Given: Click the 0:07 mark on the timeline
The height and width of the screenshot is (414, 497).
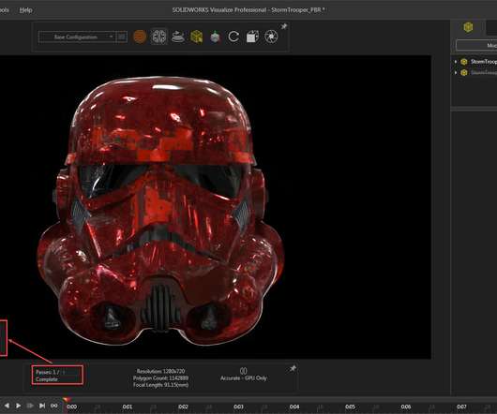Looking at the screenshot, I should (x=461, y=407).
